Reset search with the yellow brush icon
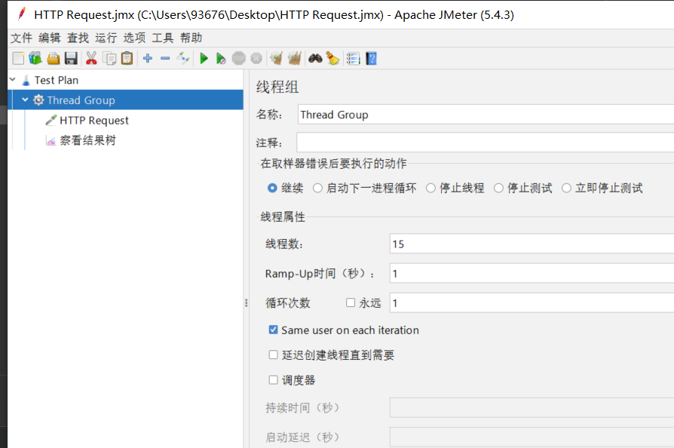Image resolution: width=674 pixels, height=448 pixels. pyautogui.click(x=332, y=58)
